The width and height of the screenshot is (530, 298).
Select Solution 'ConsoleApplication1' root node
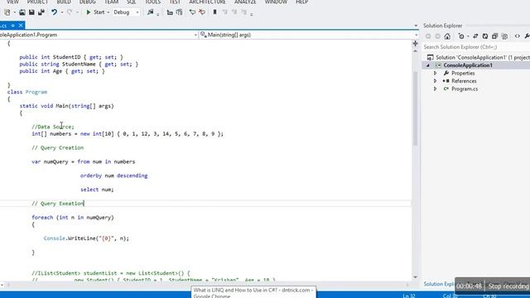[479, 57]
